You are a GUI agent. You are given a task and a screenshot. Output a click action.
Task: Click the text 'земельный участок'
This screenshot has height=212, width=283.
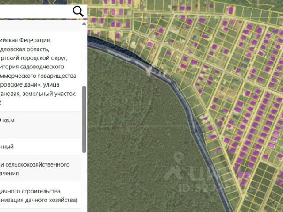tap(49, 94)
